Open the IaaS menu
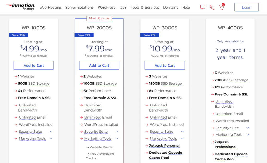The width and height of the screenshot is (267, 163). click(x=123, y=8)
